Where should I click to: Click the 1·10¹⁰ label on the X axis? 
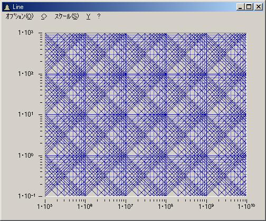(x=246, y=207)
